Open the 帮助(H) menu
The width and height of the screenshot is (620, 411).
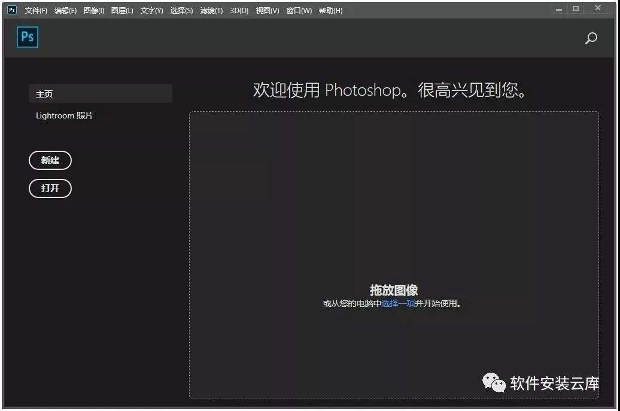[330, 11]
